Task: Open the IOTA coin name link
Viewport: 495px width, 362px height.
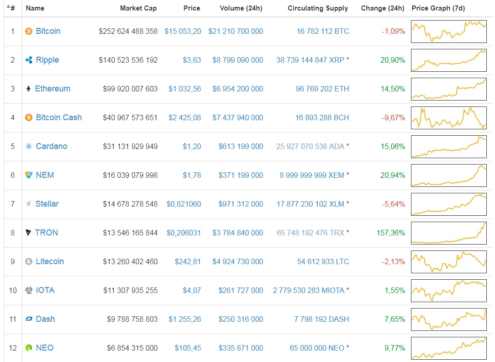Action: click(45, 290)
